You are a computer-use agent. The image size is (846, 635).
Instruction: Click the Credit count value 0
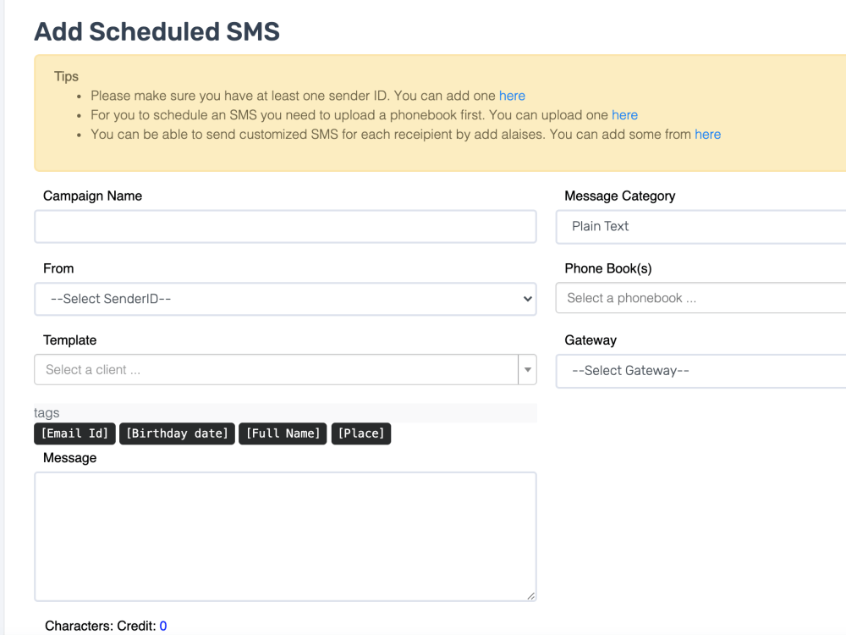pyautogui.click(x=163, y=626)
